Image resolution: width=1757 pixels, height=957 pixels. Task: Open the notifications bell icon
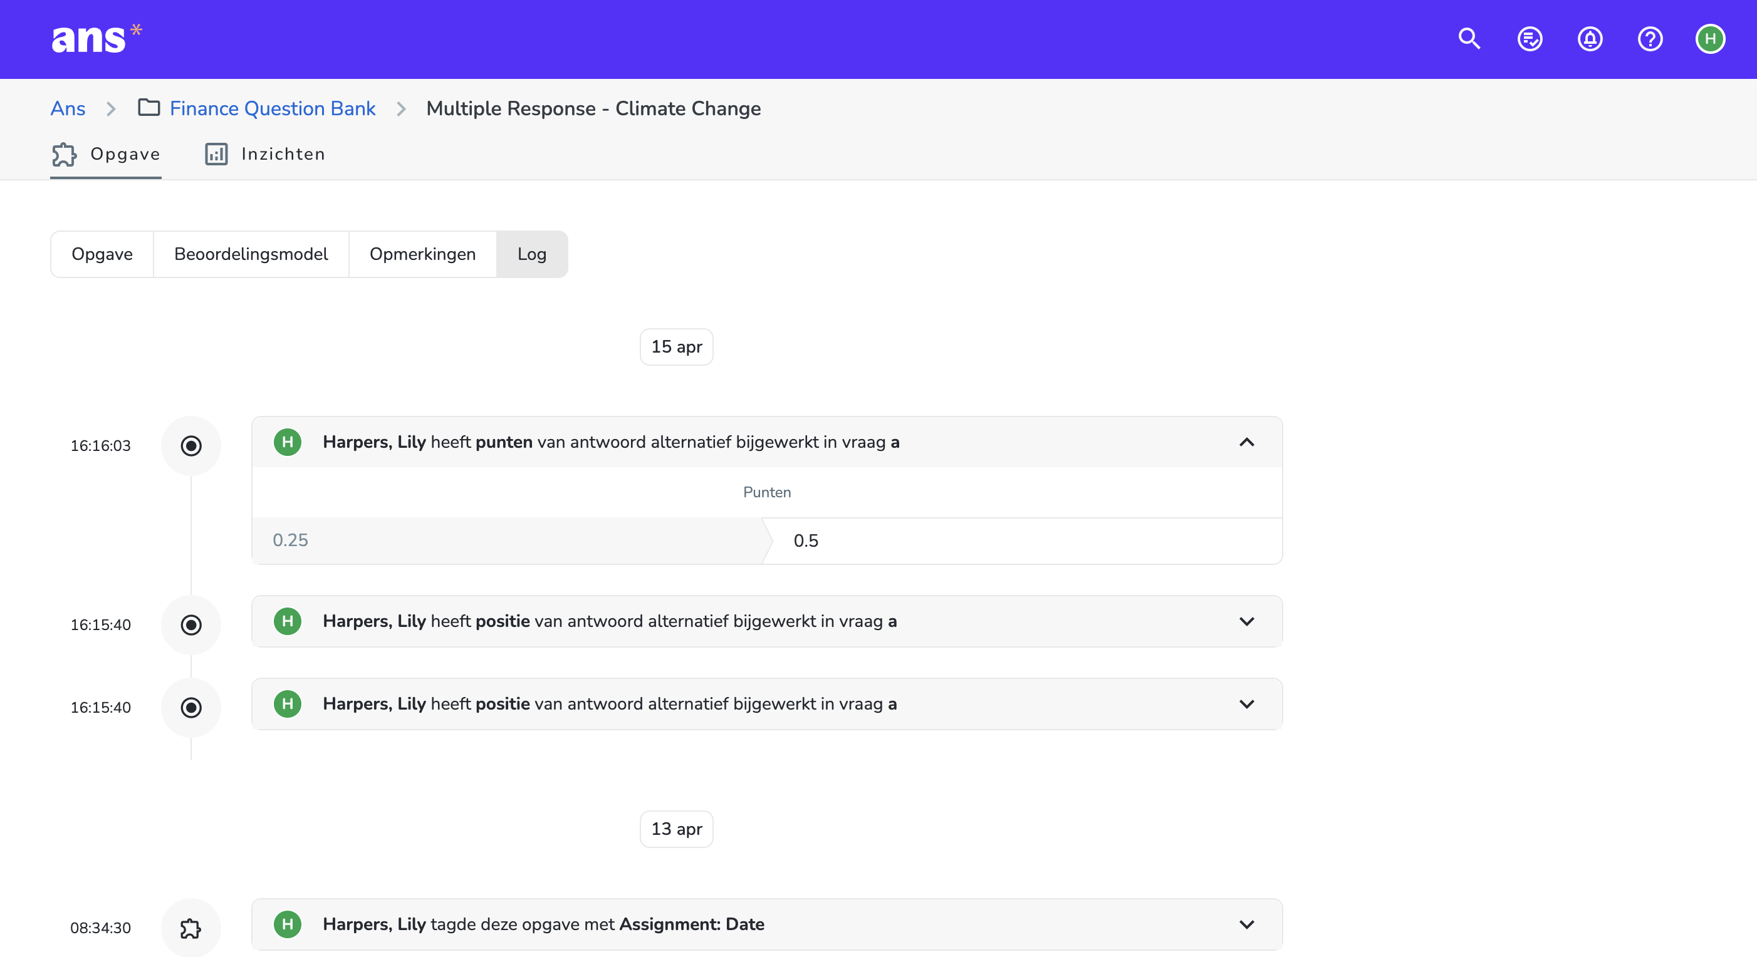1590,39
